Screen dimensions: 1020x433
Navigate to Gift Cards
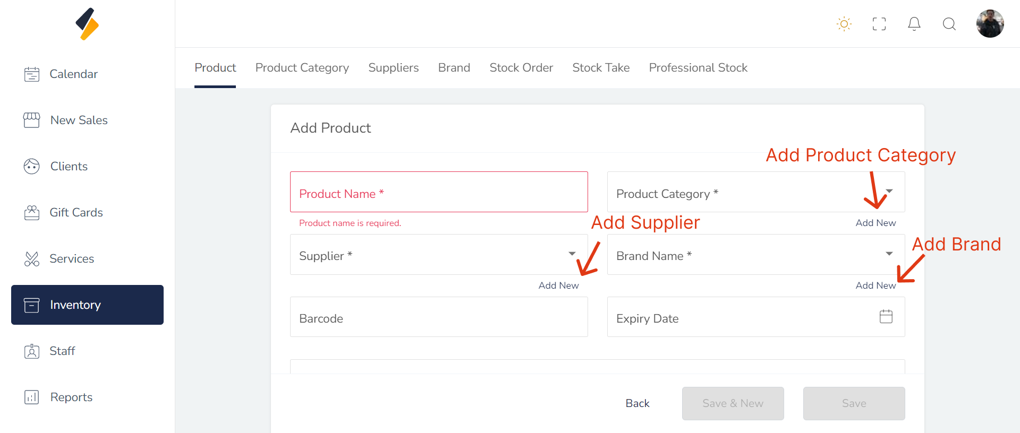pos(76,213)
